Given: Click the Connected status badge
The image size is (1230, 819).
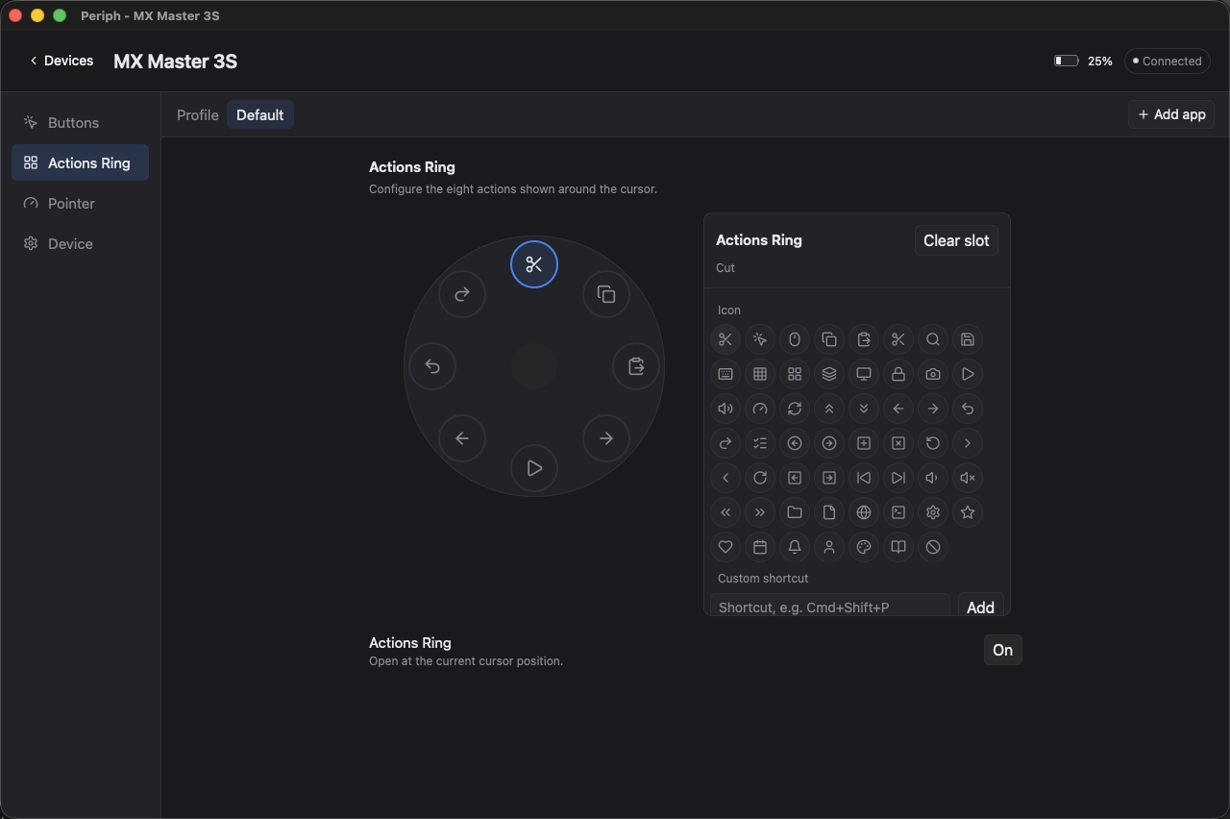Looking at the screenshot, I should click(x=1167, y=61).
